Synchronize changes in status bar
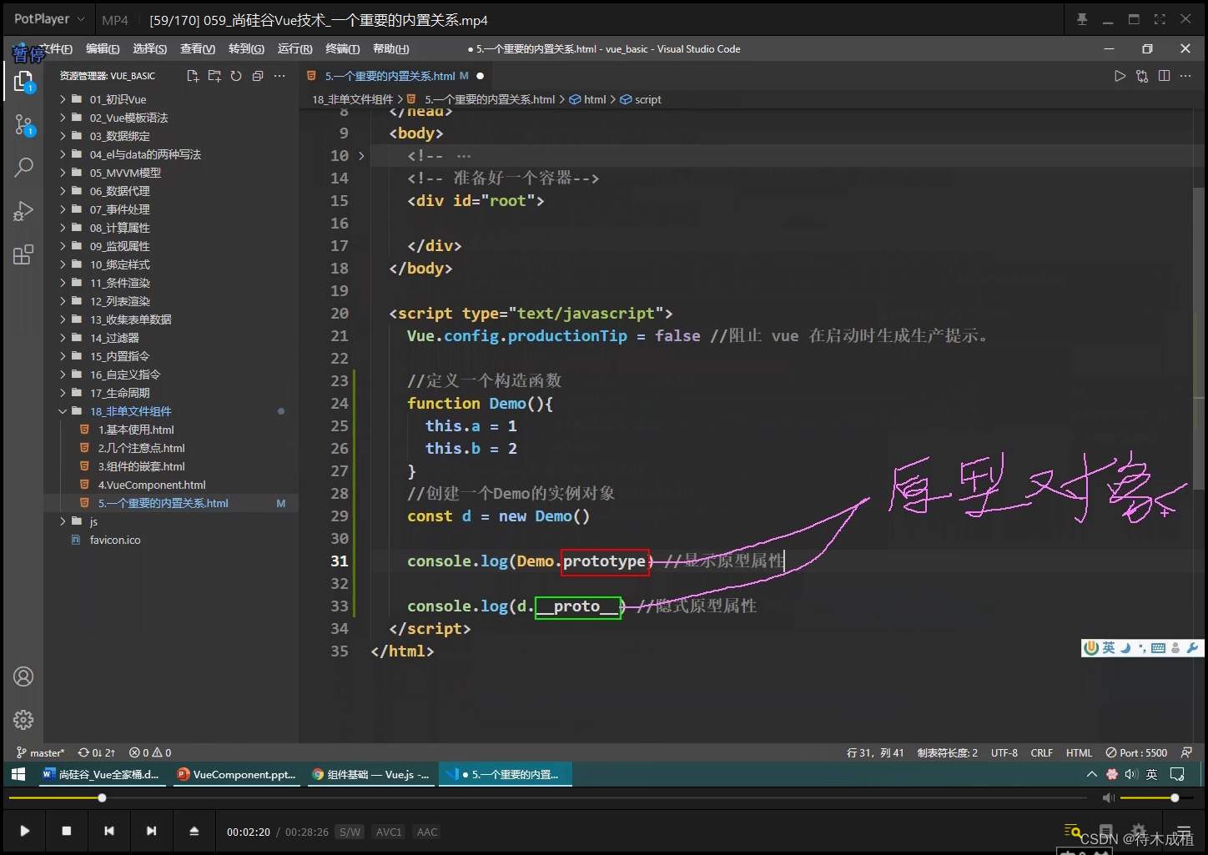Viewport: 1208px width, 855px height. click(x=97, y=752)
